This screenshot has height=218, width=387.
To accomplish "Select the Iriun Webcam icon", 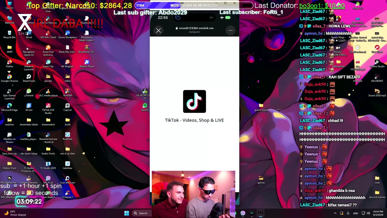I will point(67,180).
